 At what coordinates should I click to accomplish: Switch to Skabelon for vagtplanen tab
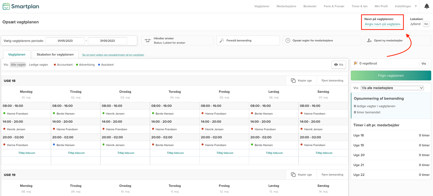tap(55, 55)
